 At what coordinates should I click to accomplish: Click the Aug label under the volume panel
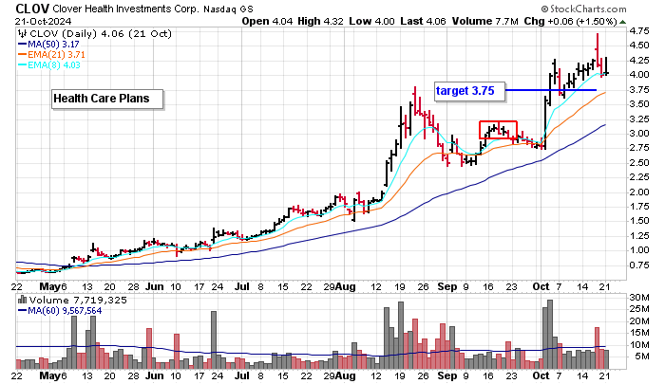point(345,376)
